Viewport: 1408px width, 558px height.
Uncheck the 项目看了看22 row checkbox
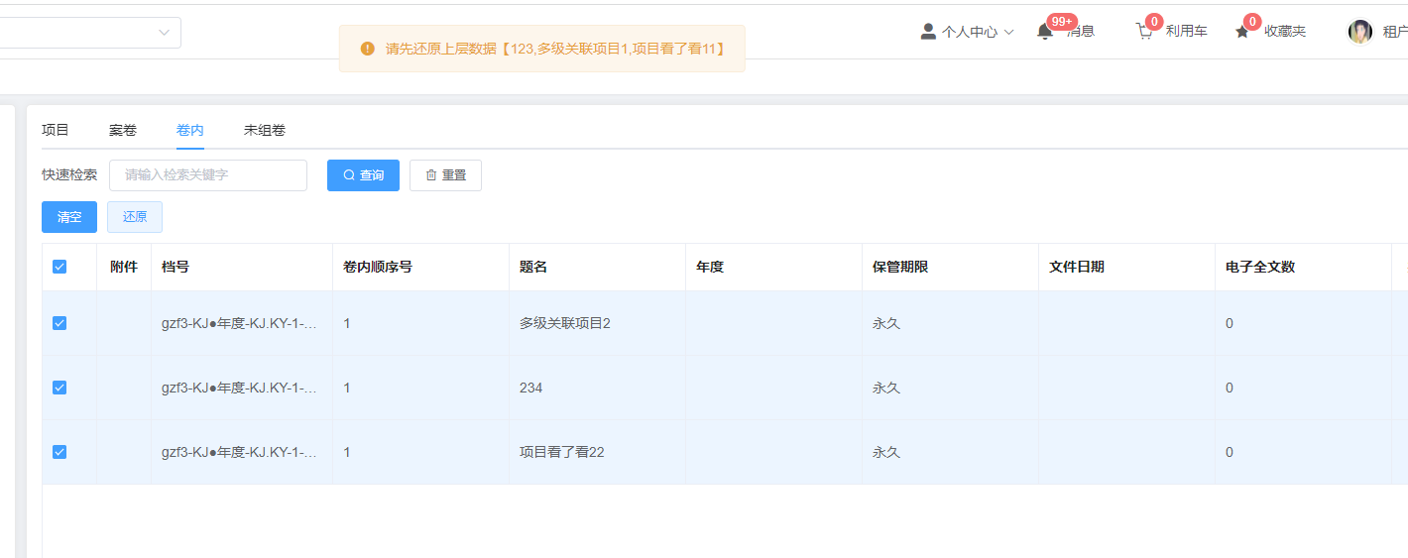coord(59,452)
